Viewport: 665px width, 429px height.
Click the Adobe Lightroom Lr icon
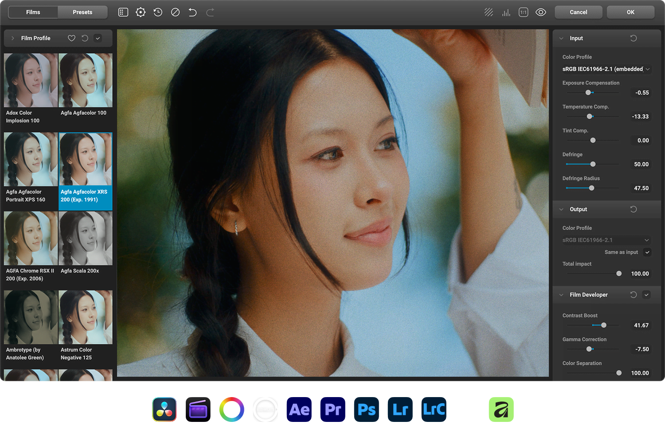400,409
